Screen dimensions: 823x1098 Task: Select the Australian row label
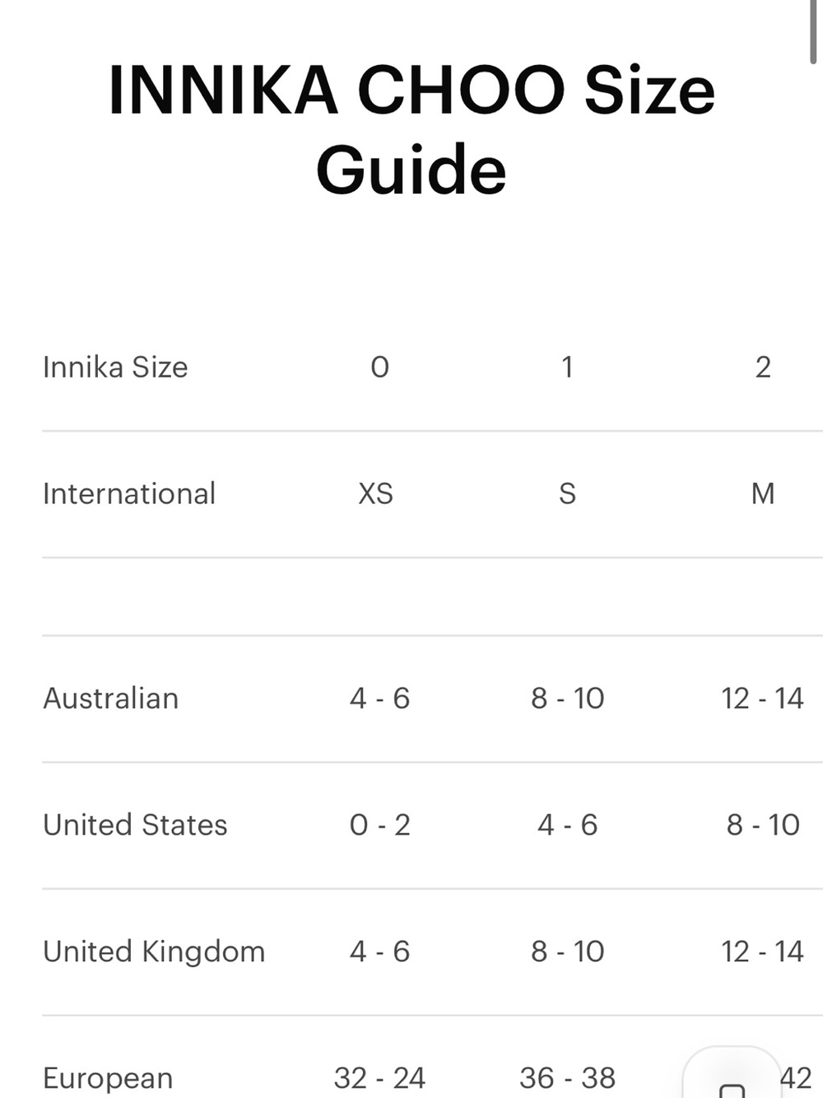111,699
